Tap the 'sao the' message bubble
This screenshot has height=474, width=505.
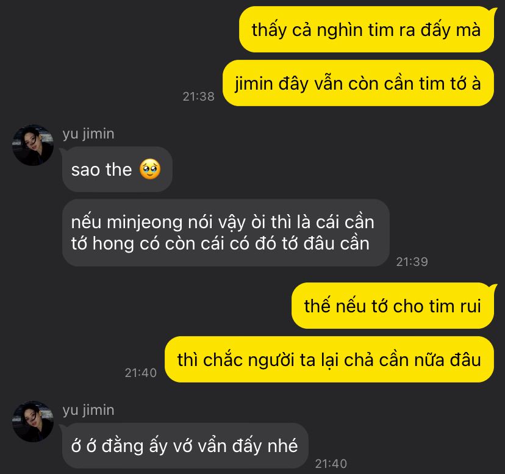pyautogui.click(x=117, y=169)
